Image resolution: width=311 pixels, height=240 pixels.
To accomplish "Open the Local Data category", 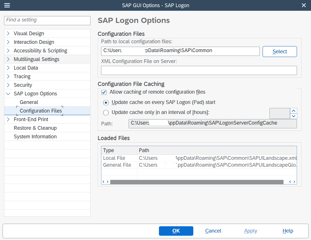I will (x=26, y=68).
